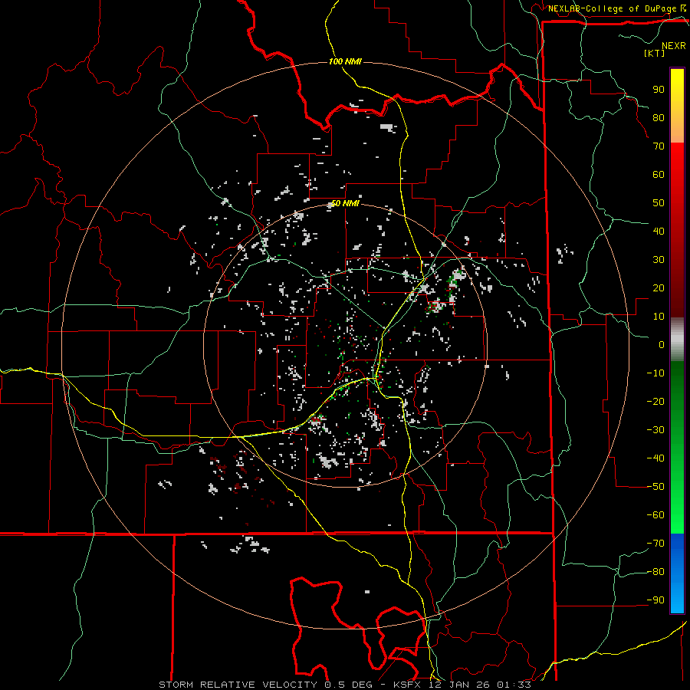Viewport: 690px width, 690px height.
Task: Pick the gray zero-velocity segment of the color bar
Action: click(677, 340)
